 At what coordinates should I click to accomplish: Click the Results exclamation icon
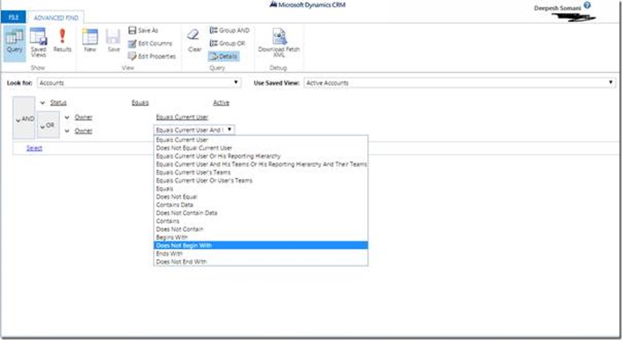[62, 41]
